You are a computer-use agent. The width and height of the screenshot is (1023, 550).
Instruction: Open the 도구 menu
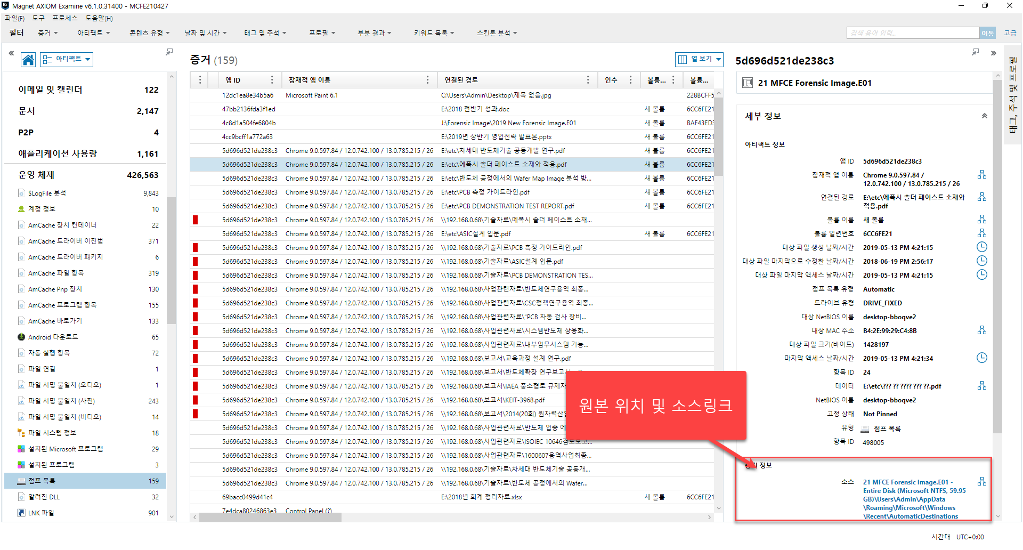[x=38, y=18]
